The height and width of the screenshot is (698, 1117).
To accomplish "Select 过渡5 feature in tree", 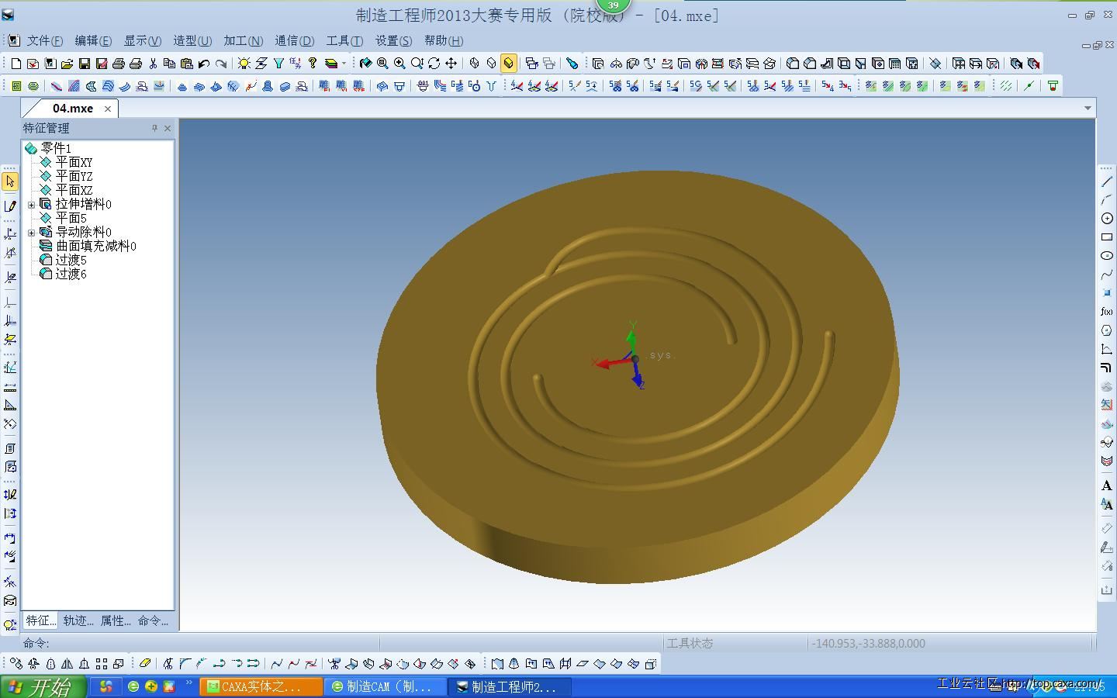I will (x=71, y=260).
